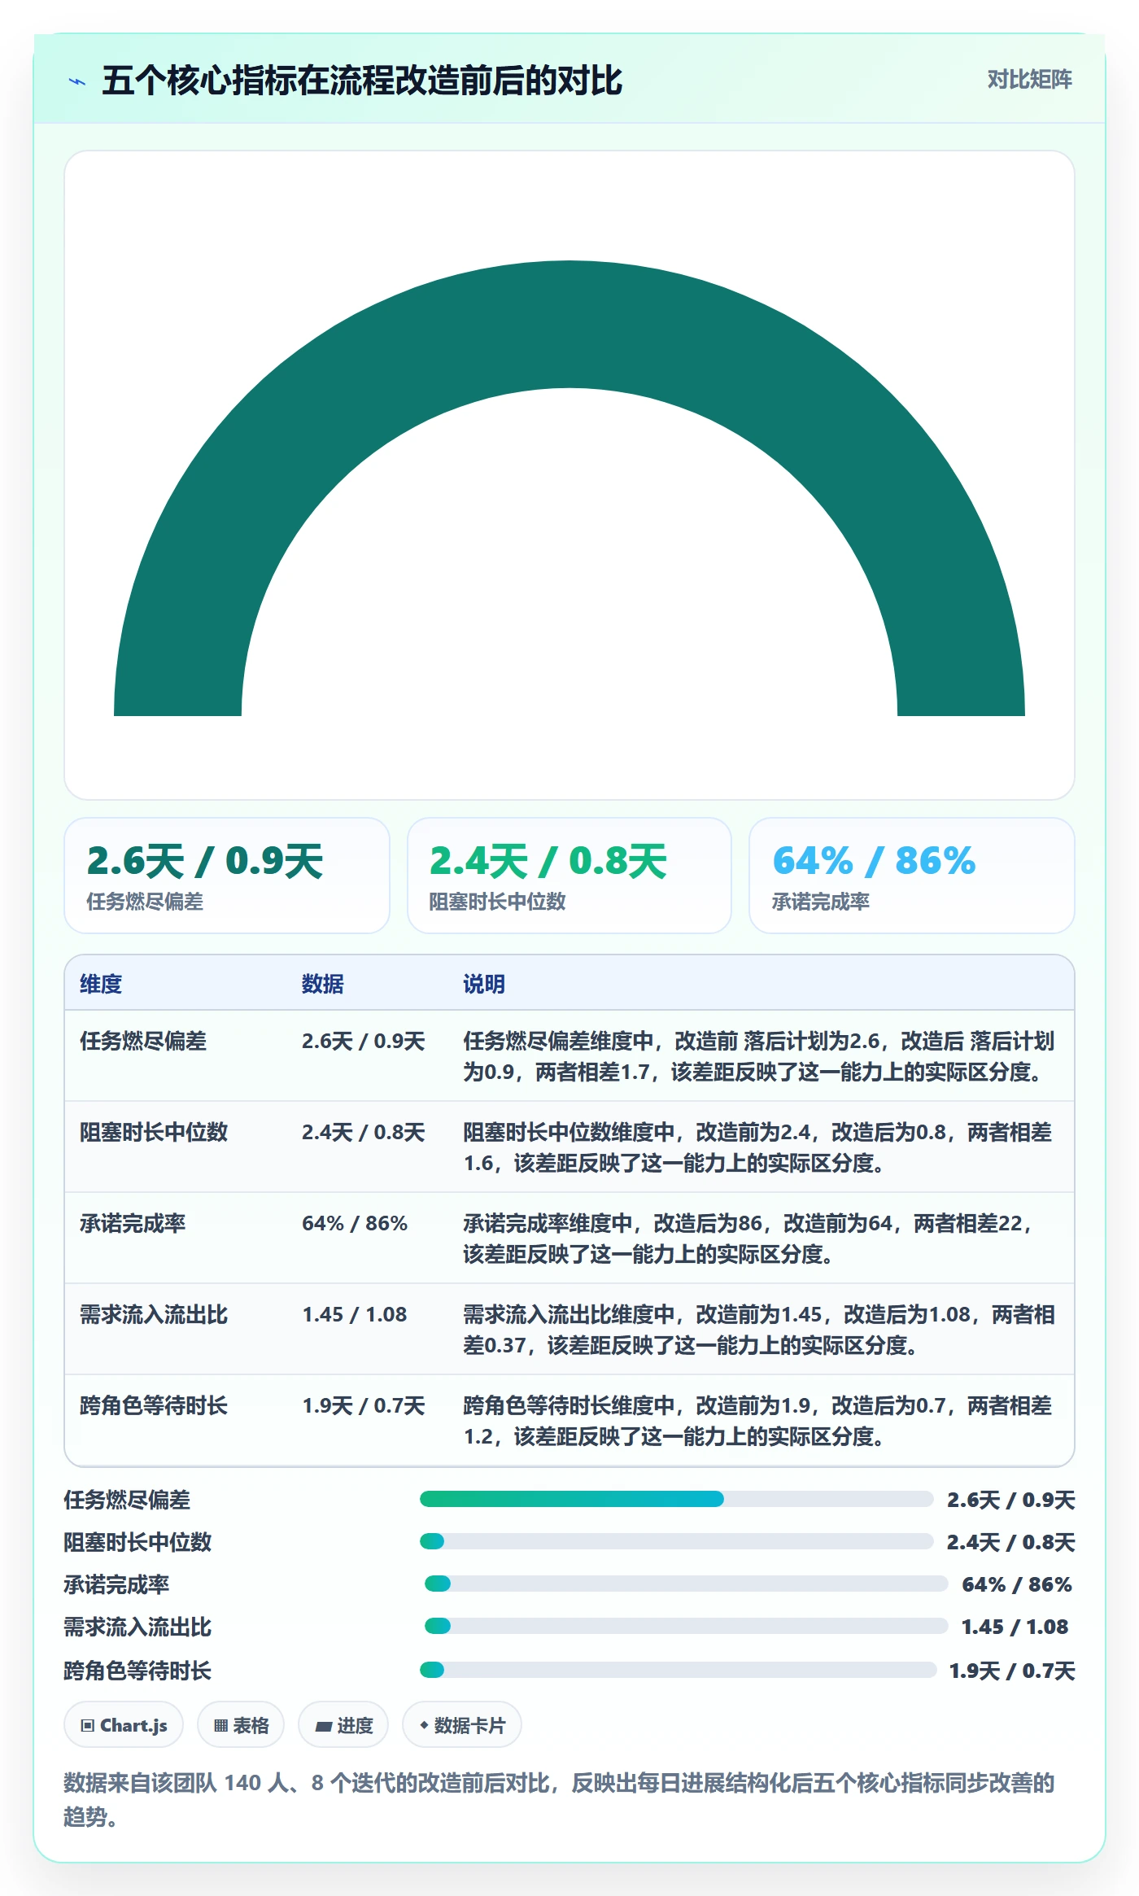
Task: Select the 阻塞时长中位数 2.4天 / 0.8天 data card
Action: pyautogui.click(x=569, y=876)
